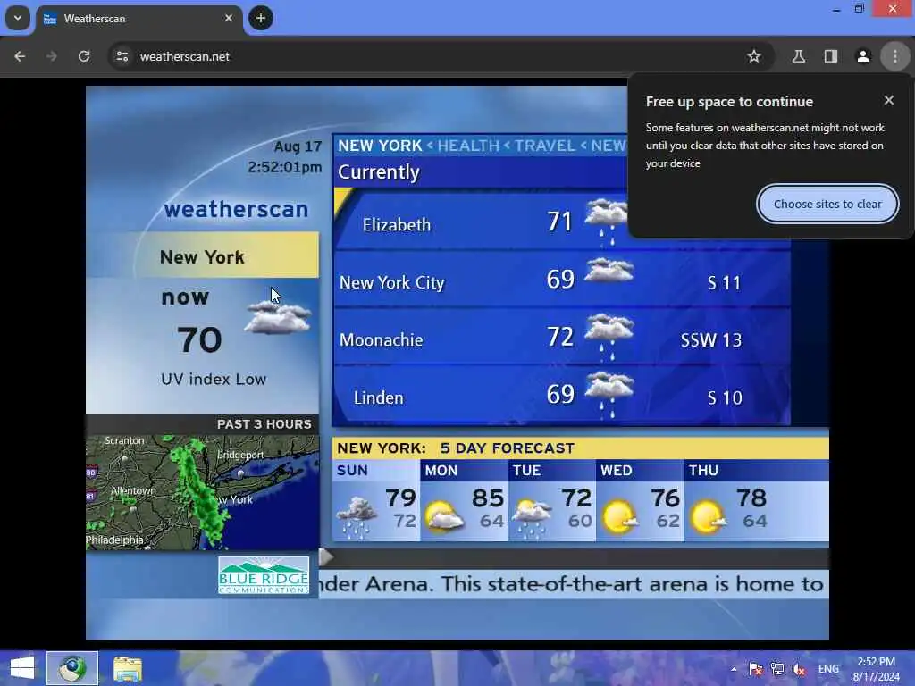Toggle the side panel icon

830,56
